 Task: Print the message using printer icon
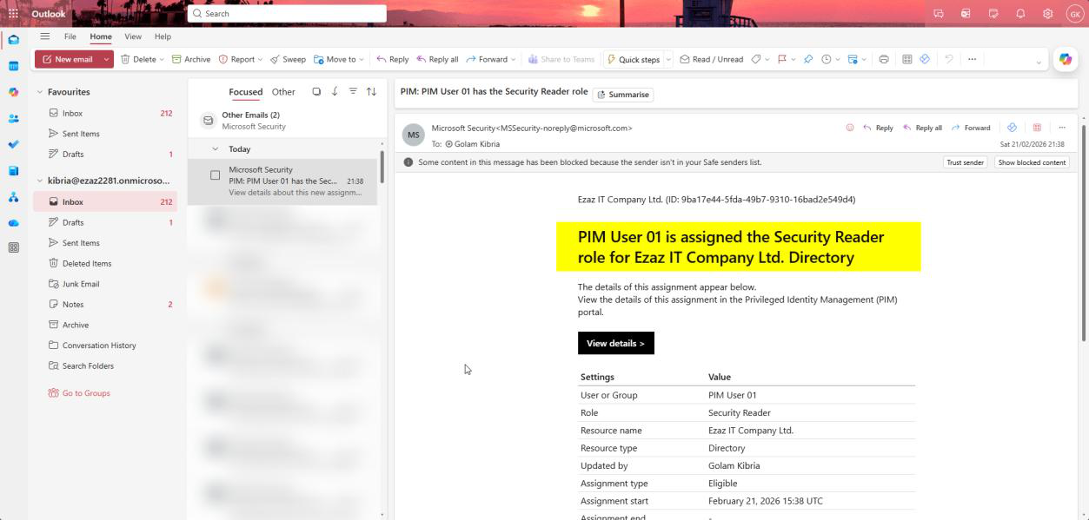pos(884,59)
